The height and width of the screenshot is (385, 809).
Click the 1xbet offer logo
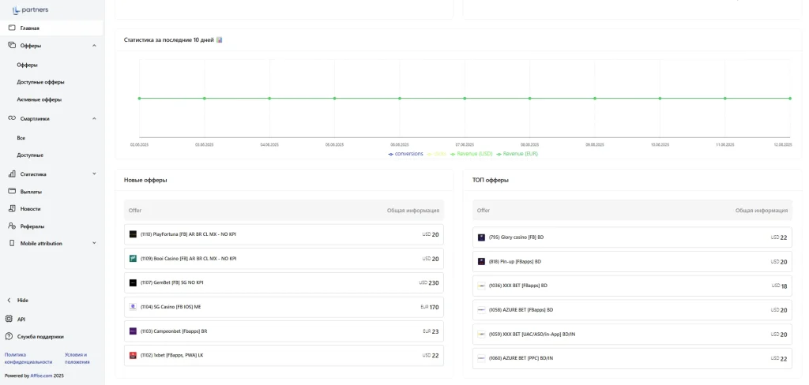click(x=133, y=355)
